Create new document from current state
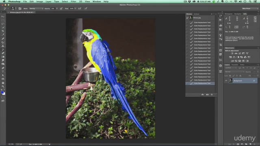The height and width of the screenshot is (146, 260). click(x=202, y=94)
